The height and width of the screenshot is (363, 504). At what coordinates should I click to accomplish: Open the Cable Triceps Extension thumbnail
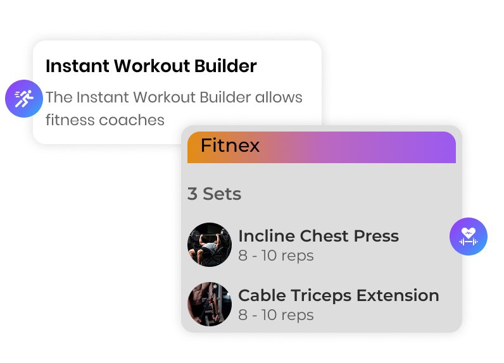point(210,304)
